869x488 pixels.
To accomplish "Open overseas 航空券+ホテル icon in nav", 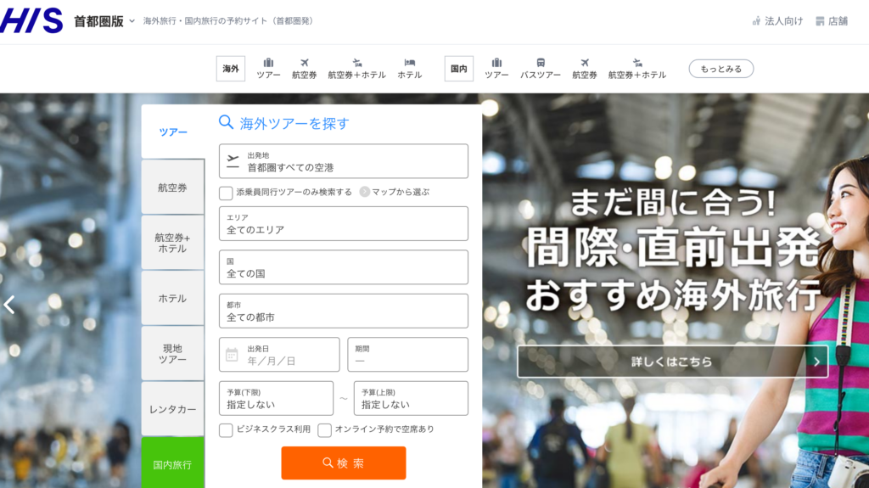I will point(356,63).
